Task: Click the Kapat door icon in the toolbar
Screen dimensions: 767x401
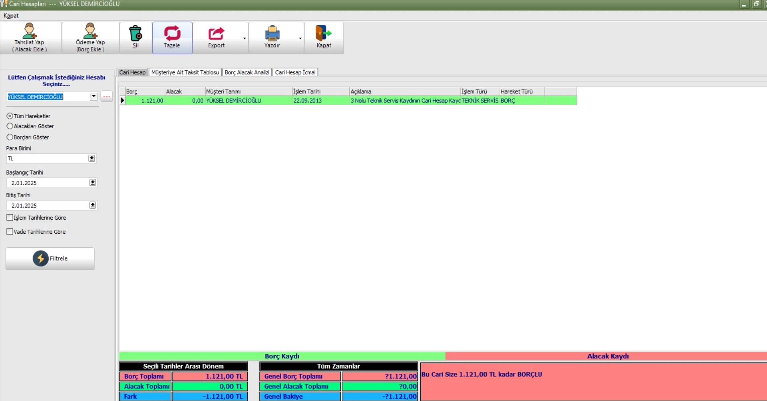Action: click(x=323, y=33)
